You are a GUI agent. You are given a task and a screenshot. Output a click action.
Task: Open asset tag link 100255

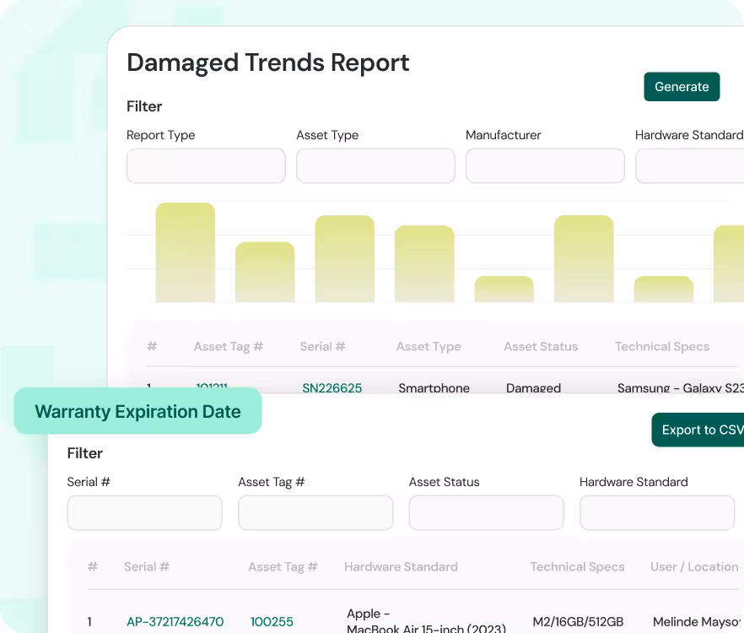pyautogui.click(x=272, y=622)
